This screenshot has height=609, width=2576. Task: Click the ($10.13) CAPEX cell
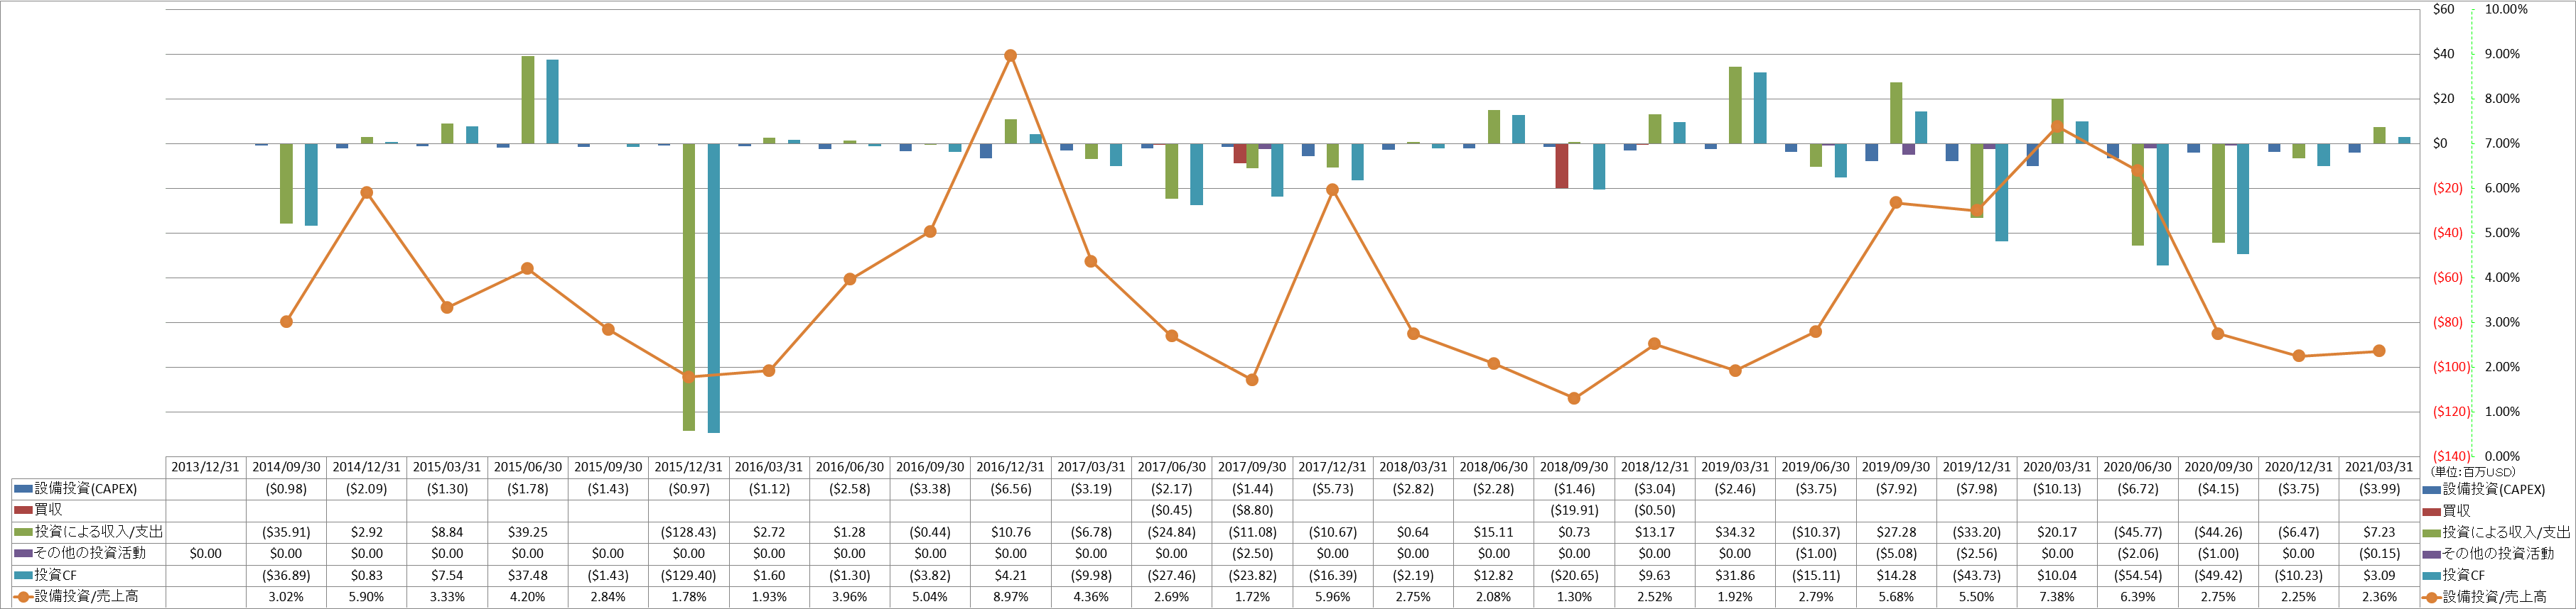(x=2057, y=489)
